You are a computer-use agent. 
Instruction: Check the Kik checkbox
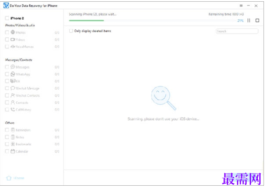point(7,81)
